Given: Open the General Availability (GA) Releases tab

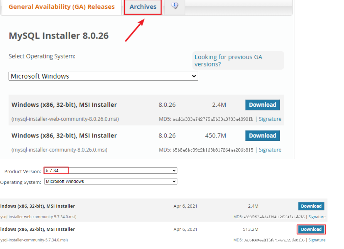Looking at the screenshot, I should [61, 7].
